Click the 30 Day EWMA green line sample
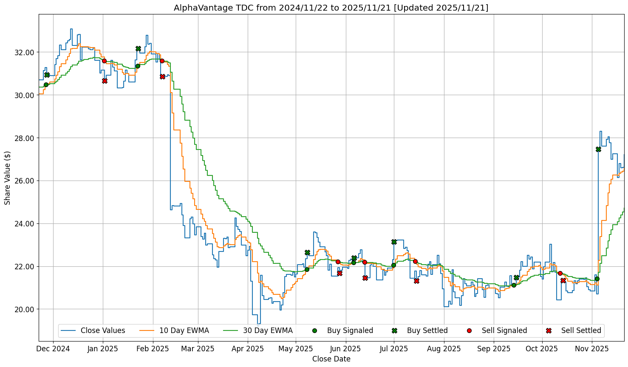628x367 pixels. point(230,330)
